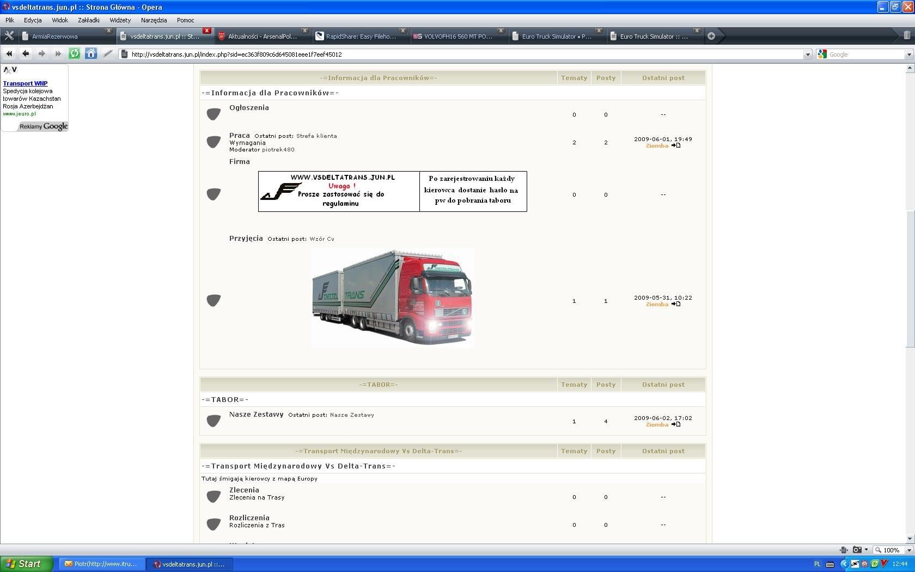
Task: Close the vsdeltatrans.jun.pl tab
Action: (x=207, y=31)
